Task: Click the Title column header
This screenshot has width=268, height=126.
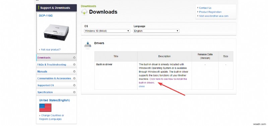Action: (116, 56)
